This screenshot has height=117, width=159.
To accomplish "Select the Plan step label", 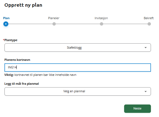I will pyautogui.click(x=6, y=18).
